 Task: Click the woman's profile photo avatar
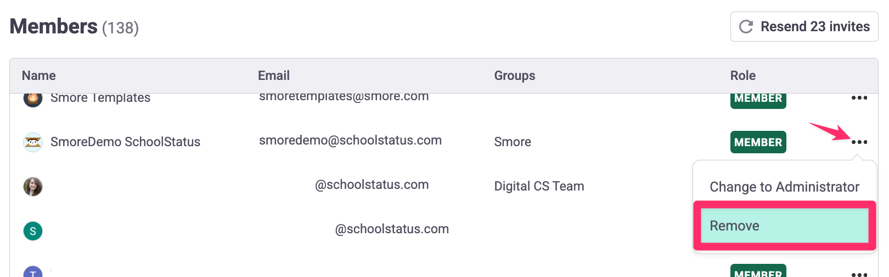[x=33, y=187]
